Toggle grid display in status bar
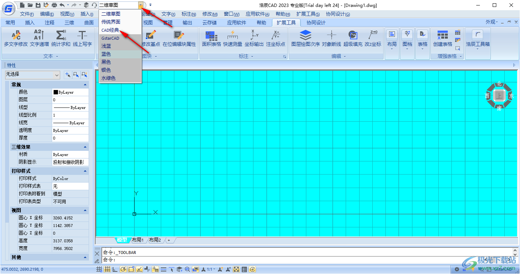The width and height of the screenshot is (520, 274). click(107, 270)
